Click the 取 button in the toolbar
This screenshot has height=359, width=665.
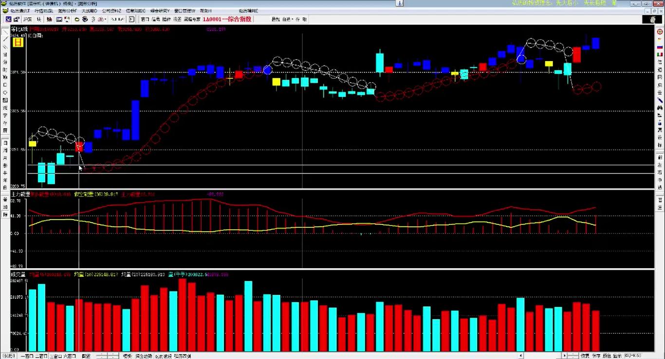click(x=304, y=19)
